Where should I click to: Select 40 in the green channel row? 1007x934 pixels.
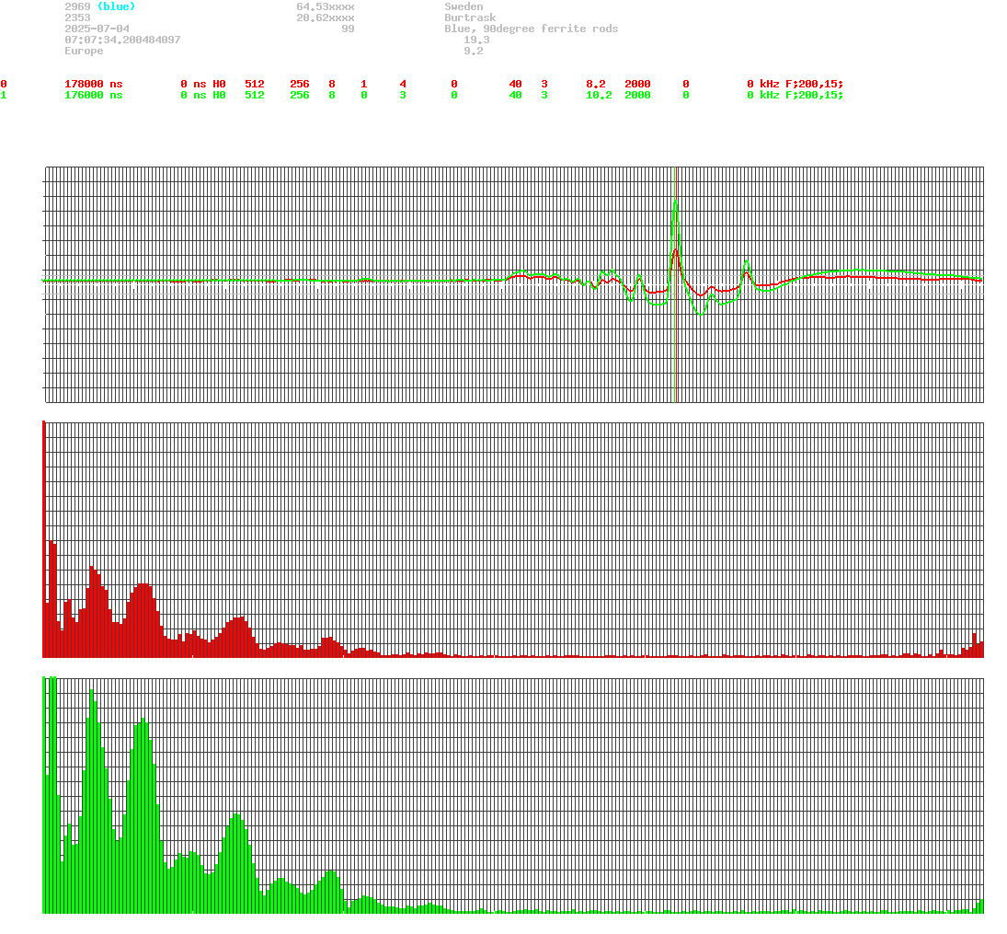pos(515,95)
